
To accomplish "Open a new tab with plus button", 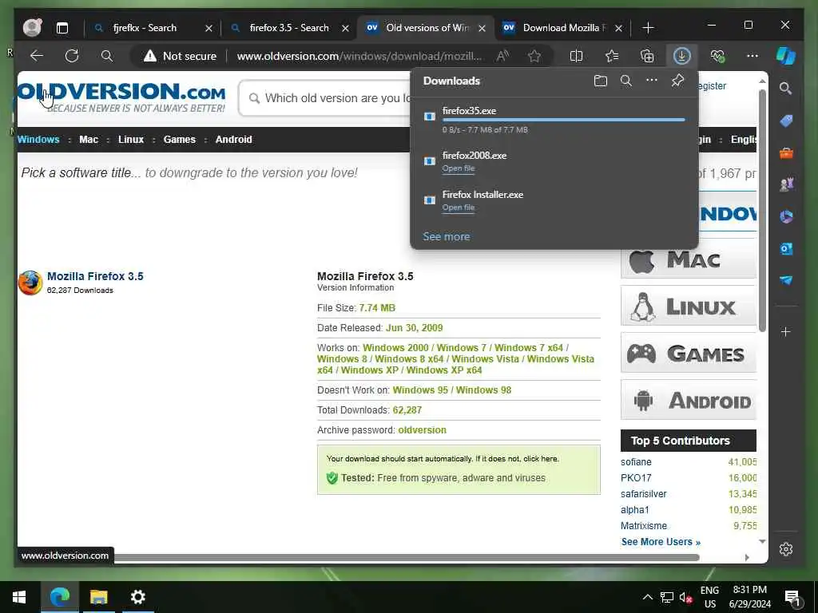I will pos(647,28).
